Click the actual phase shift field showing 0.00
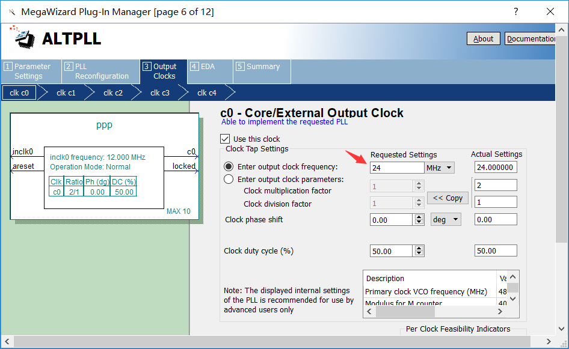The width and height of the screenshot is (569, 349). tap(496, 220)
